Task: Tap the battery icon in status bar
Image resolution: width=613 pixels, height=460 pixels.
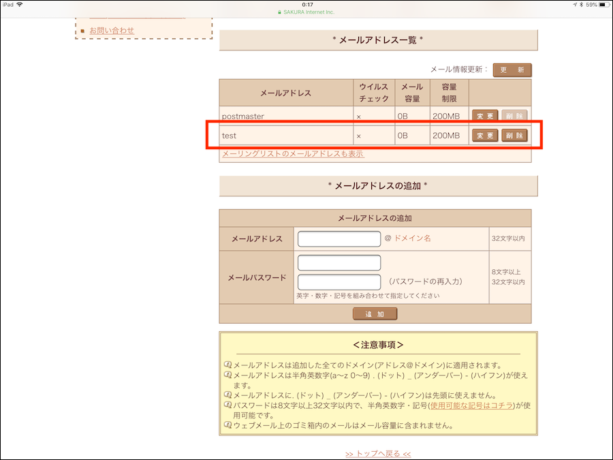Action: pyautogui.click(x=604, y=5)
